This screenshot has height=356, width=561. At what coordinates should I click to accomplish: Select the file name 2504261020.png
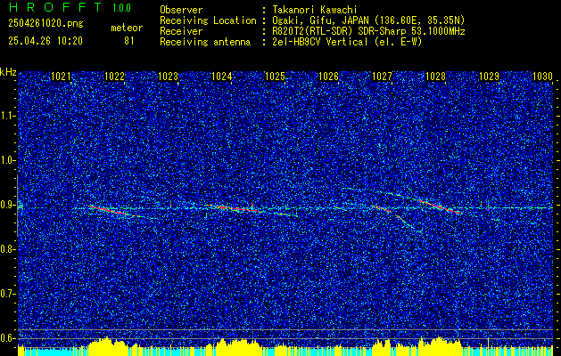point(45,23)
